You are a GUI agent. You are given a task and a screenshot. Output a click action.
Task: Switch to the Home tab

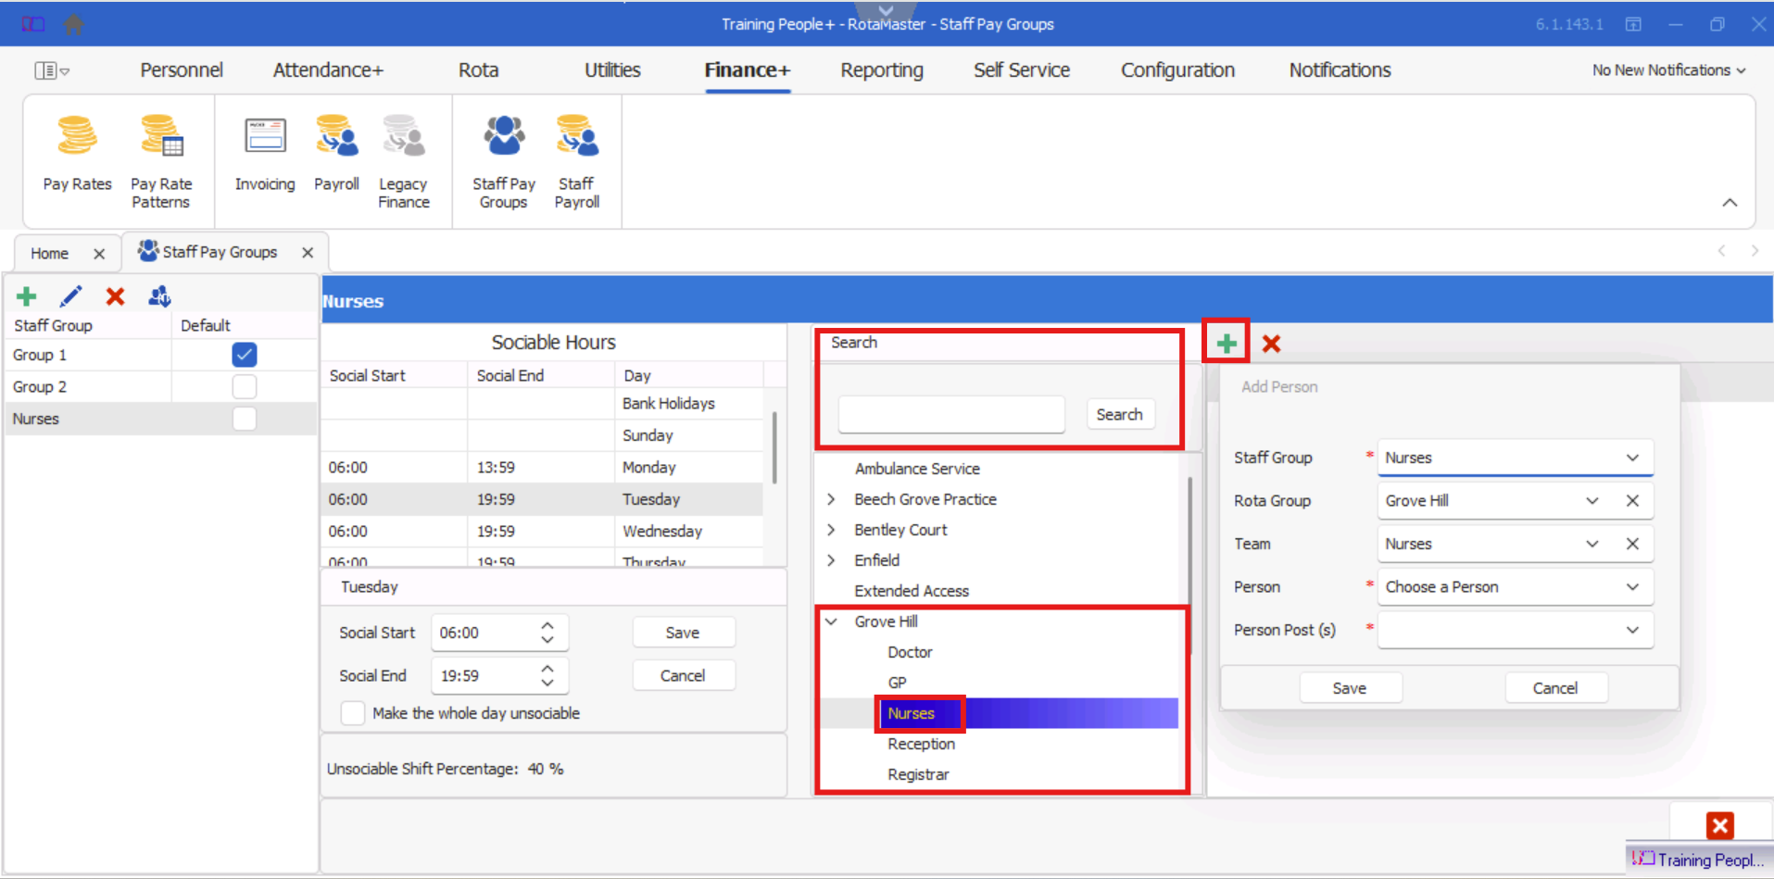[50, 253]
